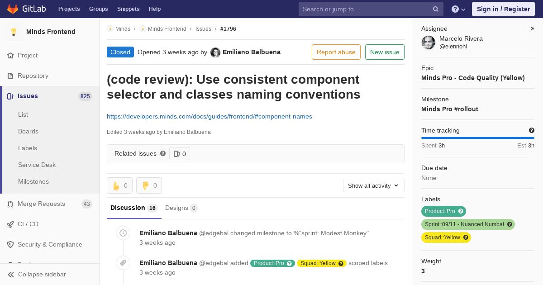Click the help icon on the Sprint::09/11 label
This screenshot has height=285, width=543.
(x=510, y=224)
